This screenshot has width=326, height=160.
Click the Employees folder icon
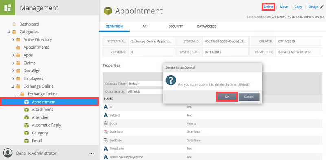click(x=18, y=78)
